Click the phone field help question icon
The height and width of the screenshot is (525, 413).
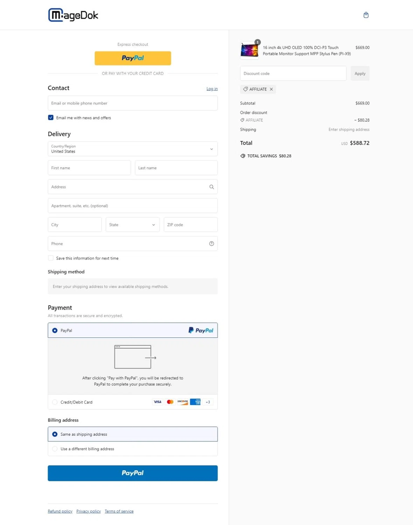pos(211,244)
